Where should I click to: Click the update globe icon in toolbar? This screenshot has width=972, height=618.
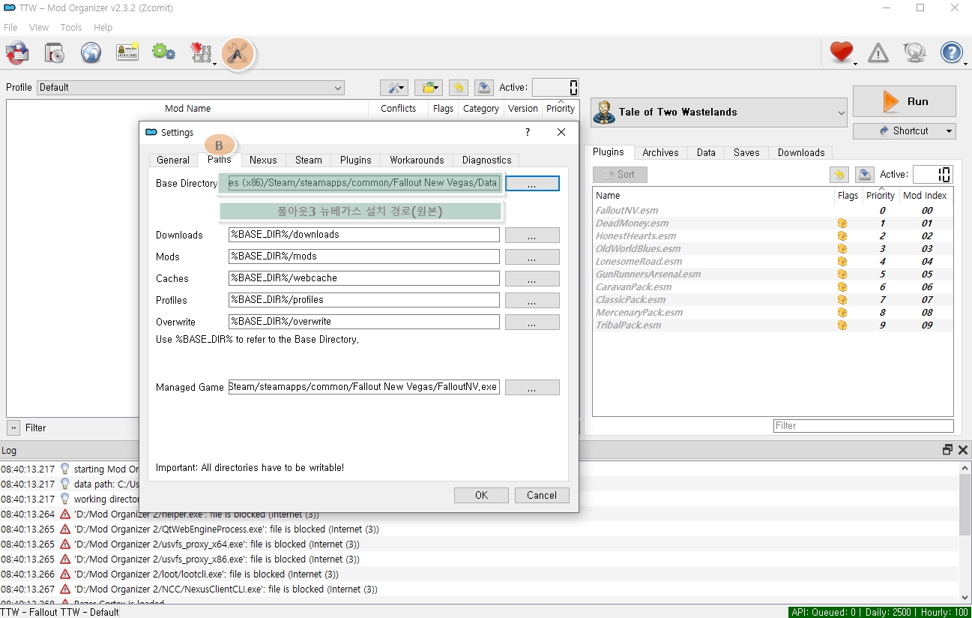[915, 52]
